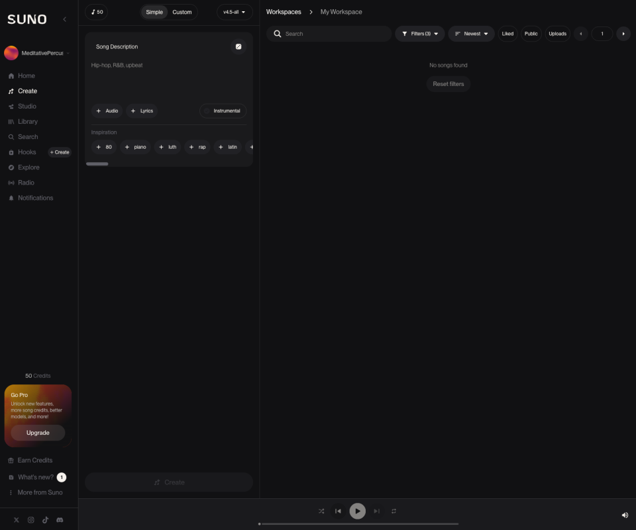Toggle shuffle in the player
Image resolution: width=636 pixels, height=530 pixels.
click(321, 511)
